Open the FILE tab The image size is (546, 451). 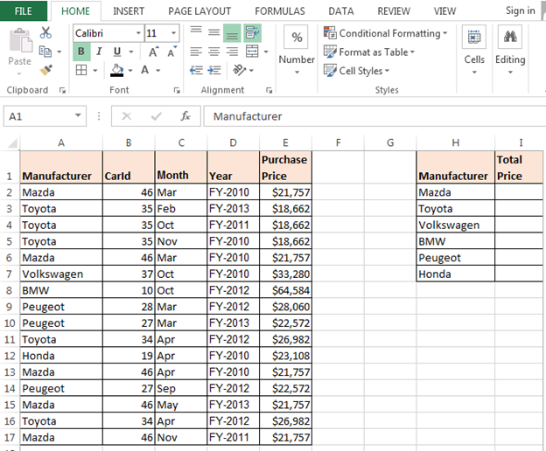click(24, 10)
